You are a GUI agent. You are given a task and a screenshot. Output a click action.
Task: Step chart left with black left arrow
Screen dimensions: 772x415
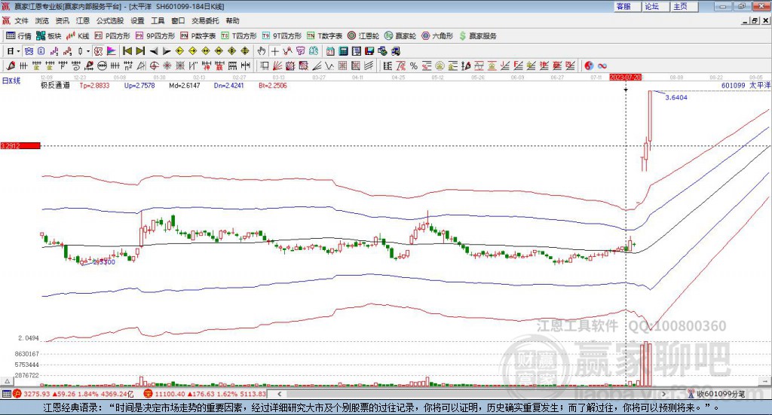click(154, 51)
